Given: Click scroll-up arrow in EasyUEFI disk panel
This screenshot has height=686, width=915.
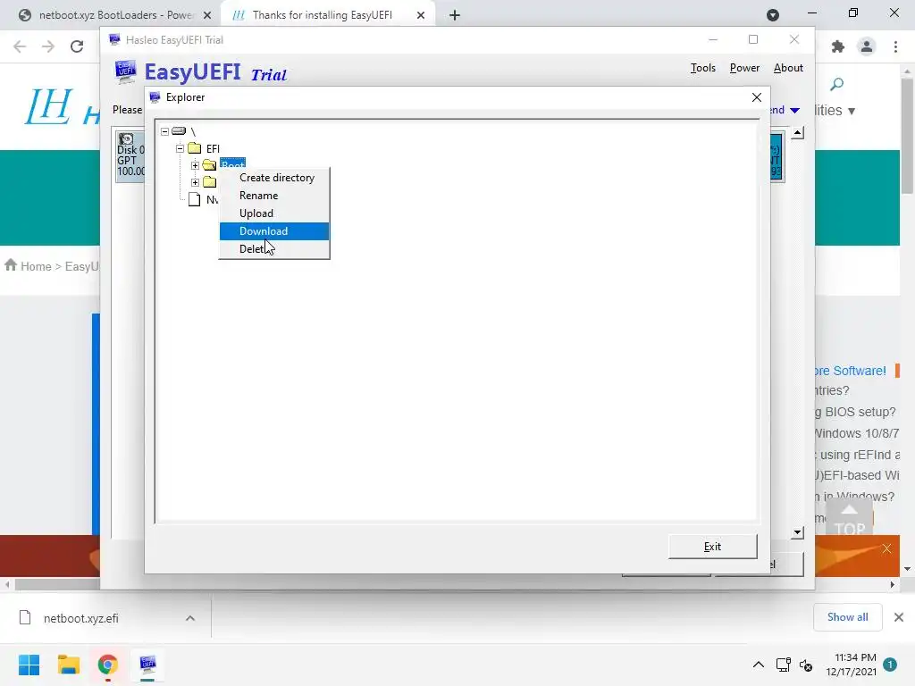Looking at the screenshot, I should point(798,133).
